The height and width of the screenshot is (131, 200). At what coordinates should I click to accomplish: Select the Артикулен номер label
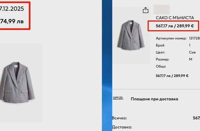pos(171,38)
